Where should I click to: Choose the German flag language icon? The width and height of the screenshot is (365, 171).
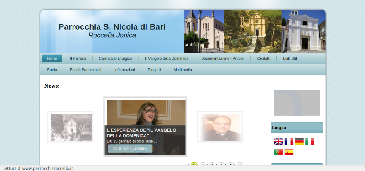pos(299,141)
